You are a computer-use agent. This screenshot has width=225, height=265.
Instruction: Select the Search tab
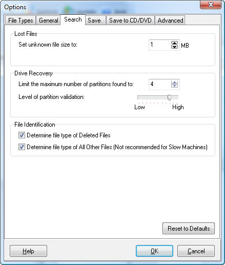click(x=73, y=19)
